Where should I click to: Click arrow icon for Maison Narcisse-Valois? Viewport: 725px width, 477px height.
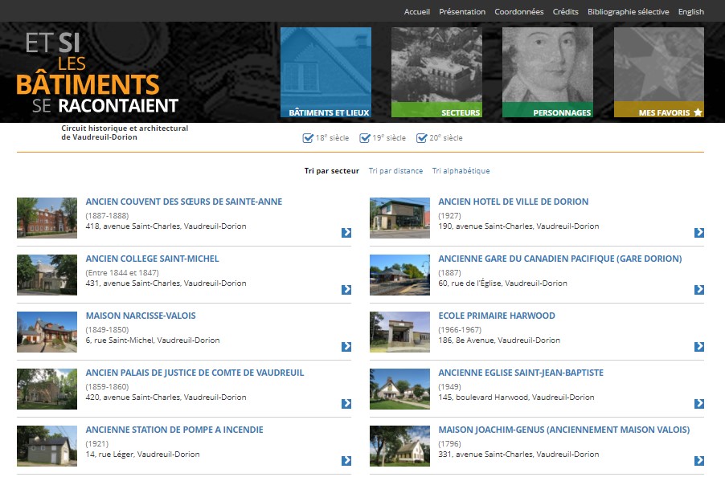346,347
